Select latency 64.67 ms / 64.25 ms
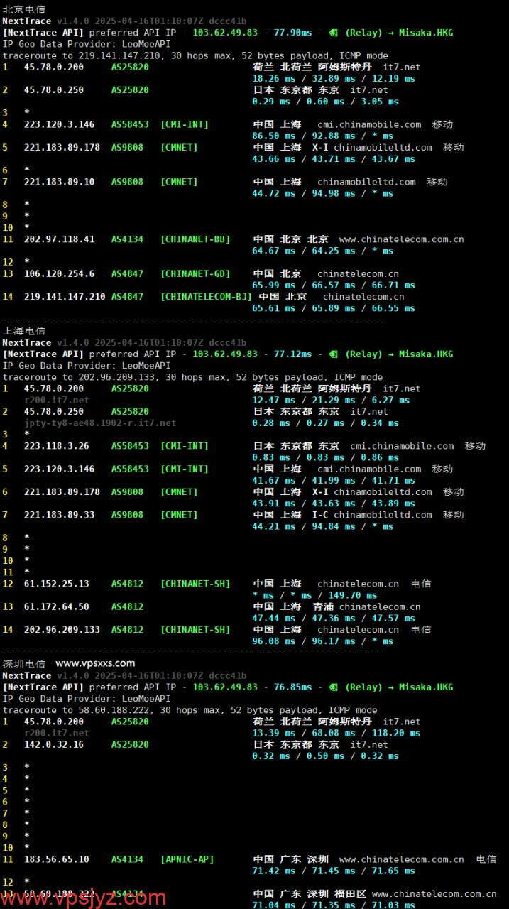The image size is (509, 909). [x=304, y=251]
